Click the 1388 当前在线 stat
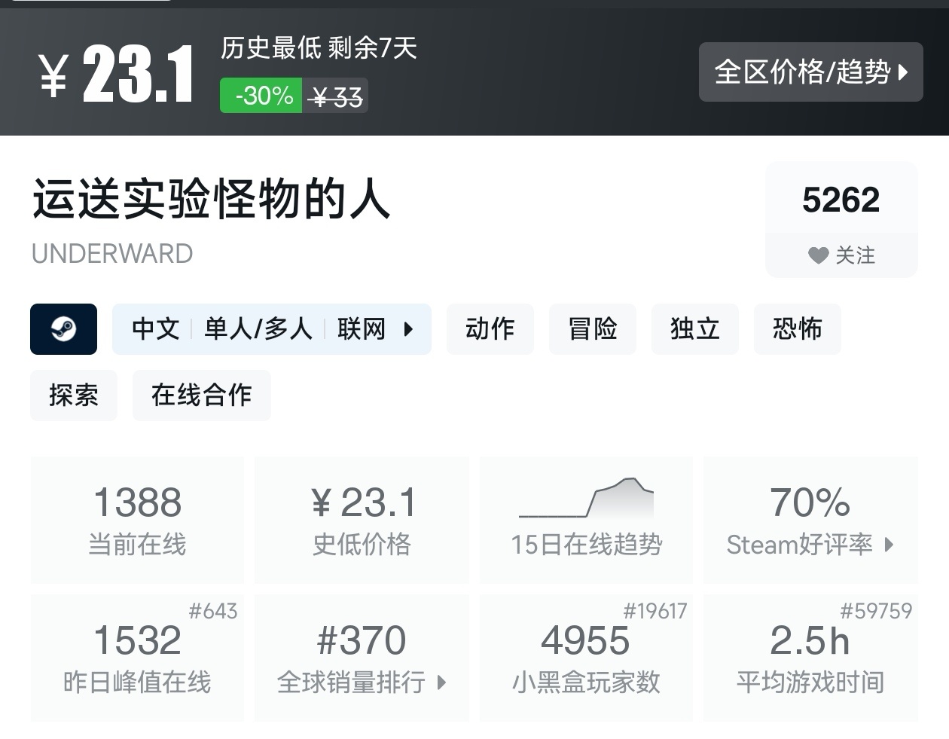Viewport: 949px width, 739px height. pos(137,520)
